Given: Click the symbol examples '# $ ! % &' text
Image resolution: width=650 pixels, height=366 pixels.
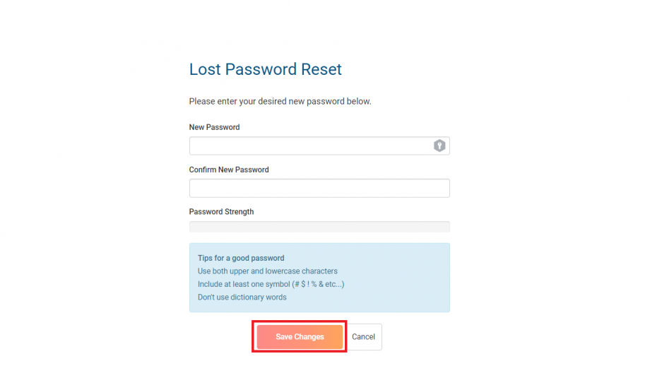Looking at the screenshot, I should [309, 284].
